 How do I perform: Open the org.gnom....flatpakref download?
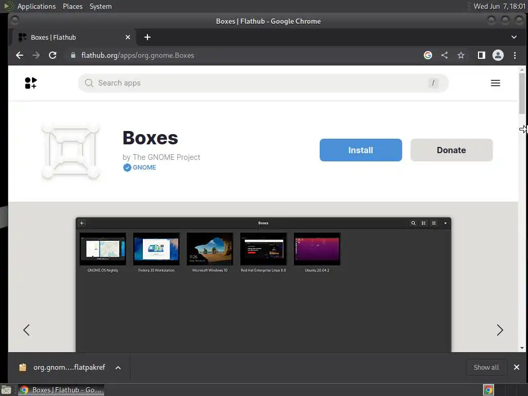click(69, 367)
